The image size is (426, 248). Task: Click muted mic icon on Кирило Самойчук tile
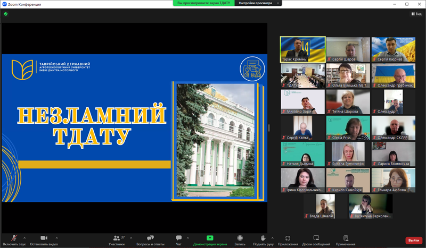pyautogui.click(x=329, y=190)
